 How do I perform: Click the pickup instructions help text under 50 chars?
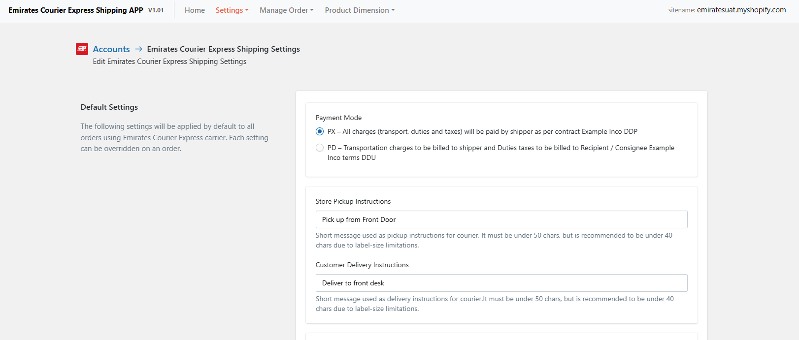tap(494, 240)
